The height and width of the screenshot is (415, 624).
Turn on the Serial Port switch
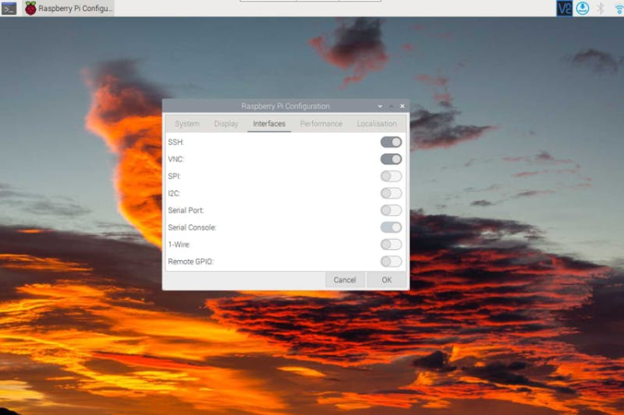click(390, 210)
